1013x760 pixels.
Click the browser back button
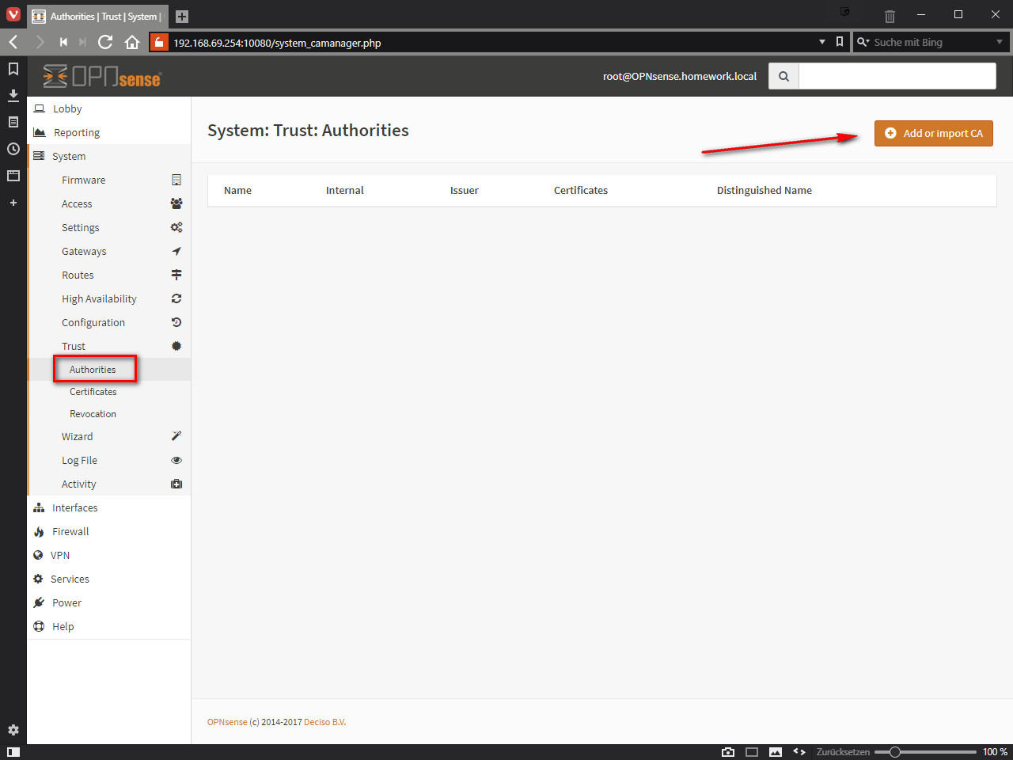(x=13, y=42)
